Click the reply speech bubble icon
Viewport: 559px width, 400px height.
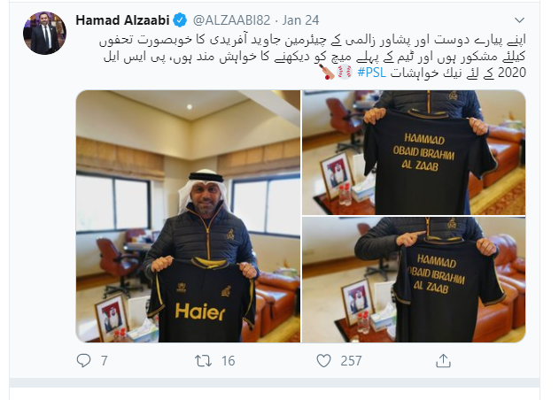coord(83,360)
